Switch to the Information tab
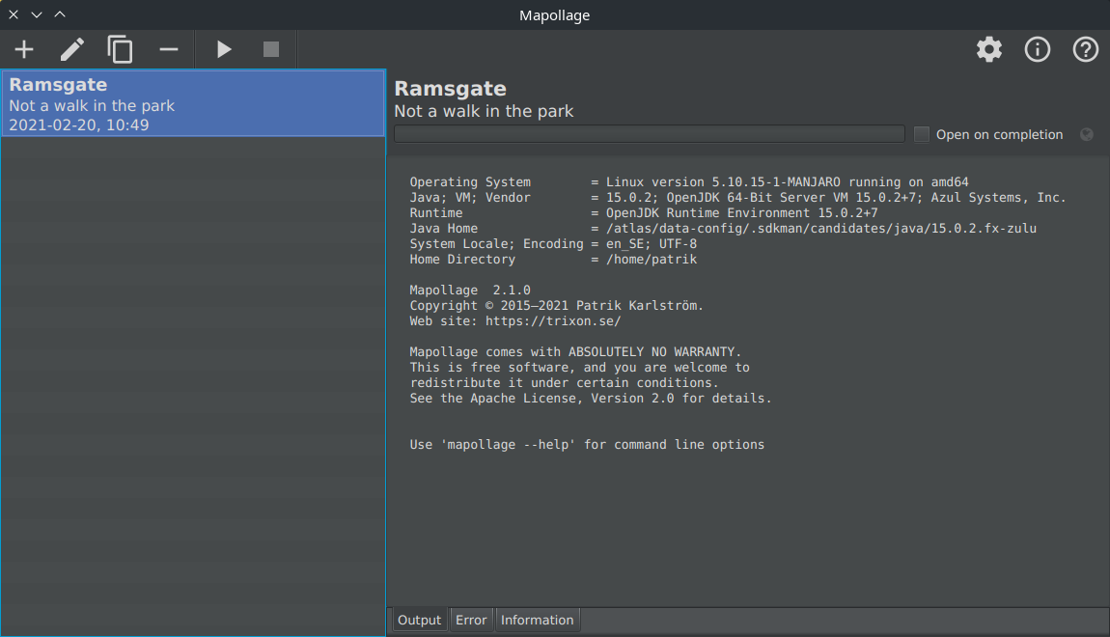Screen dimensions: 1110x637 click(538, 620)
